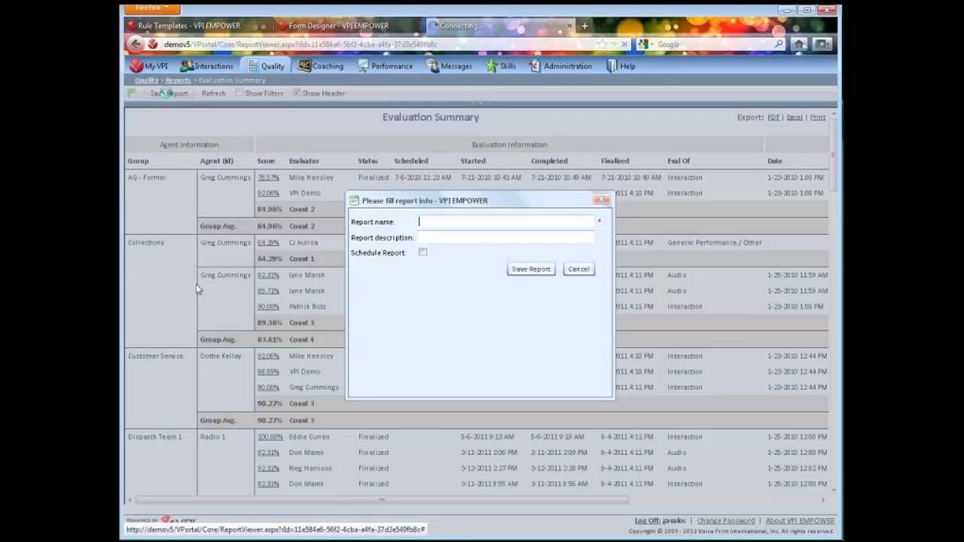Open the Change Password link
The height and width of the screenshot is (542, 964).
[725, 521]
